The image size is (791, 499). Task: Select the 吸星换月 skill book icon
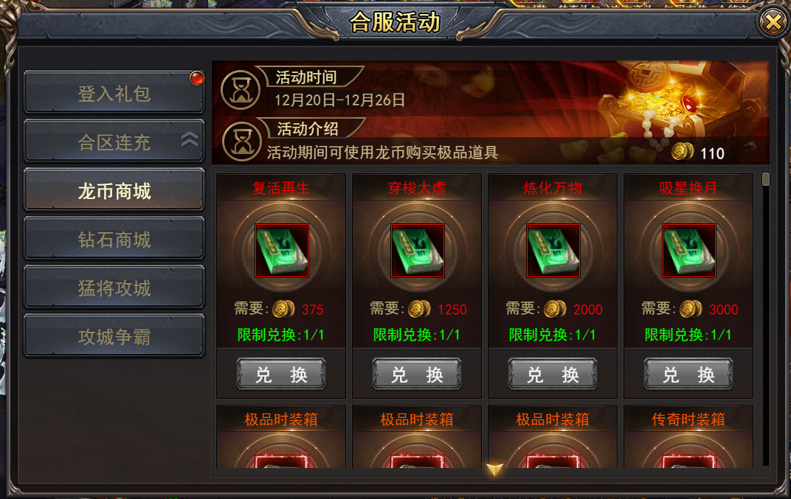click(688, 251)
